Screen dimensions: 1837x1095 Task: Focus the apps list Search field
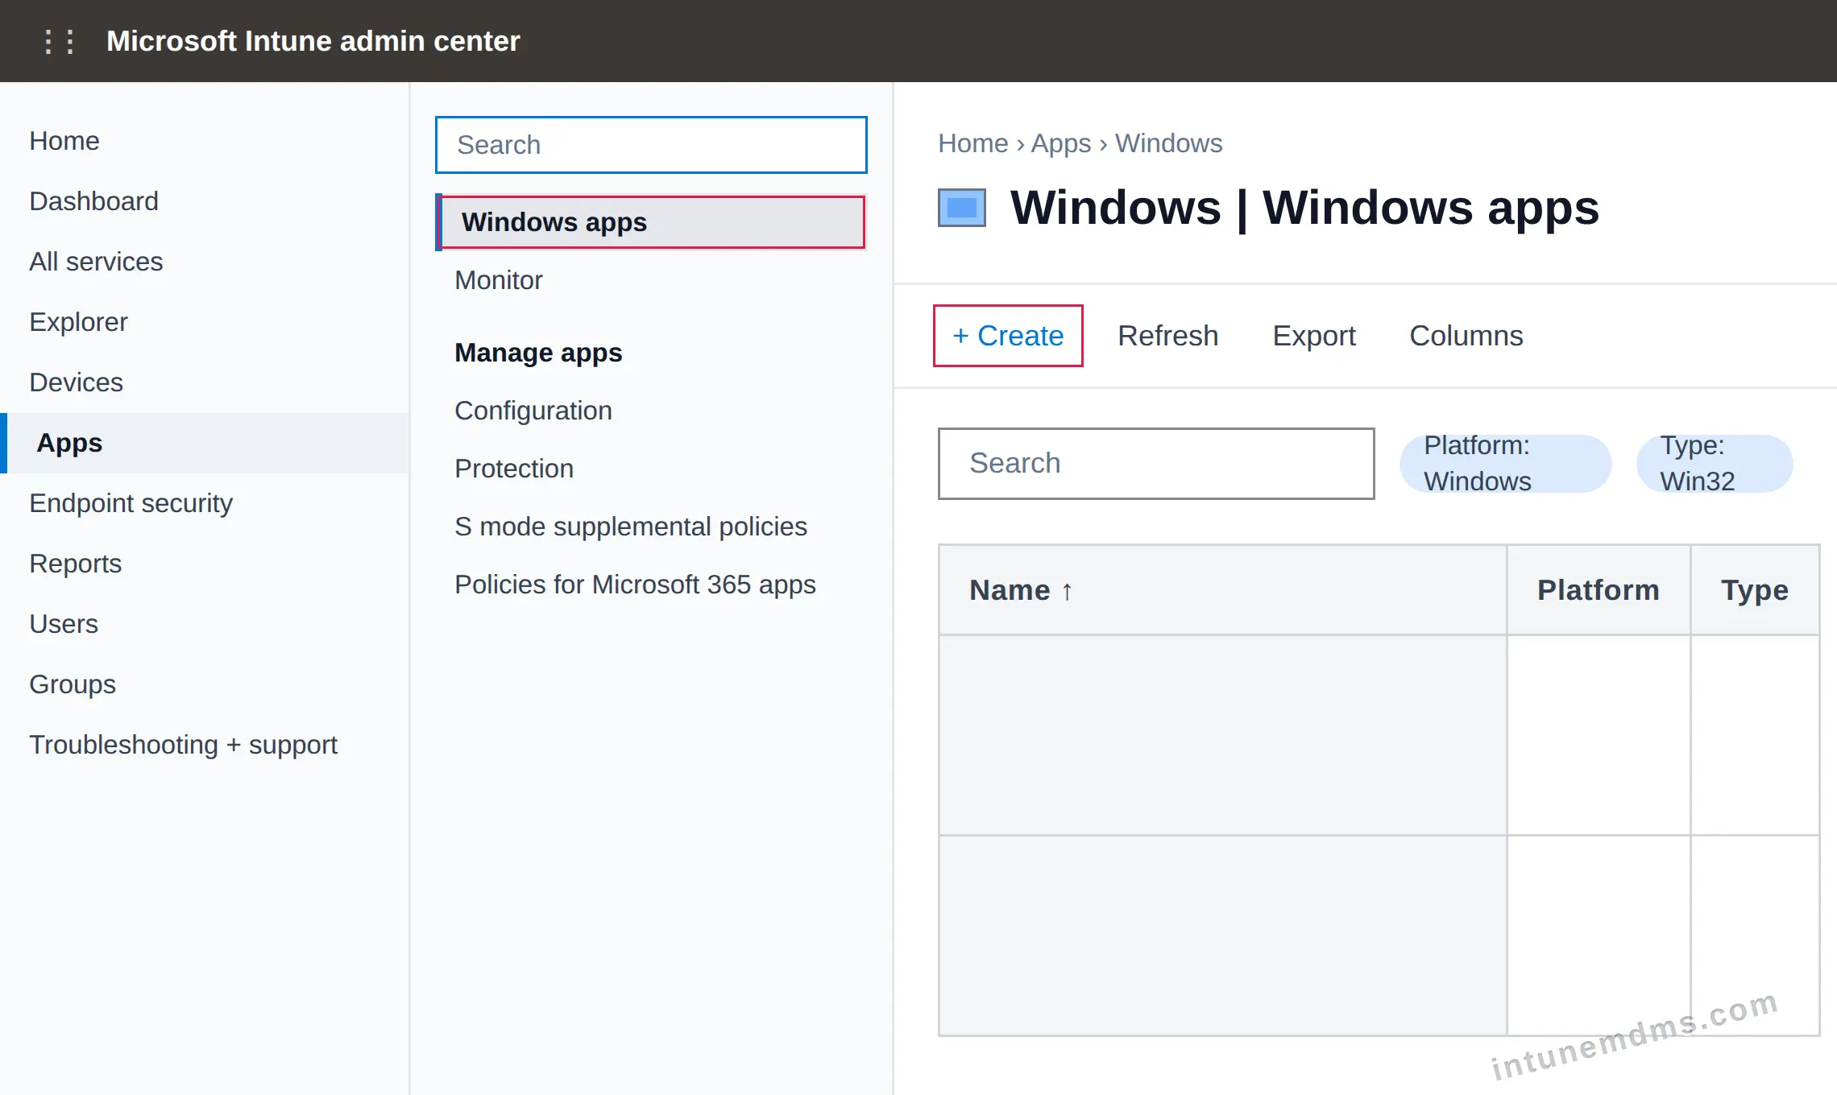pos(1156,464)
